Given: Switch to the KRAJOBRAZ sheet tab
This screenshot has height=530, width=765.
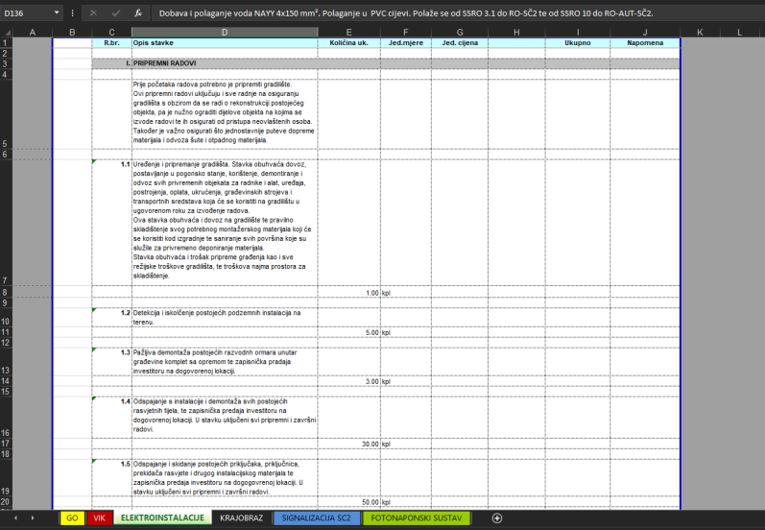Looking at the screenshot, I should [x=241, y=518].
